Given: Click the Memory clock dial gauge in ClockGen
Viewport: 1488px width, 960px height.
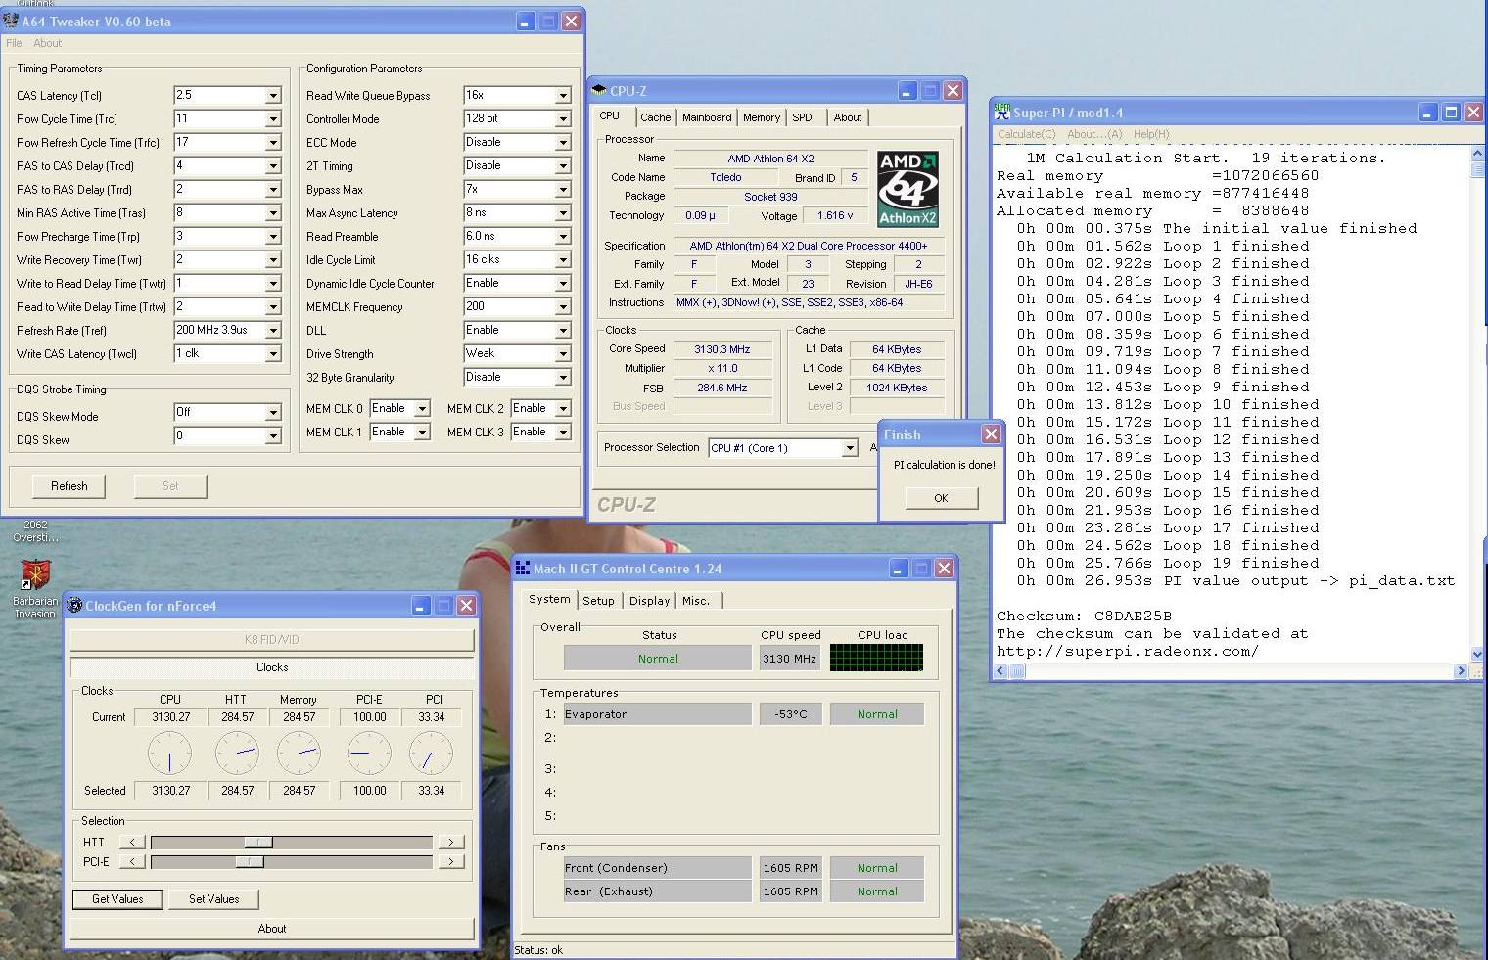Looking at the screenshot, I should (x=299, y=754).
